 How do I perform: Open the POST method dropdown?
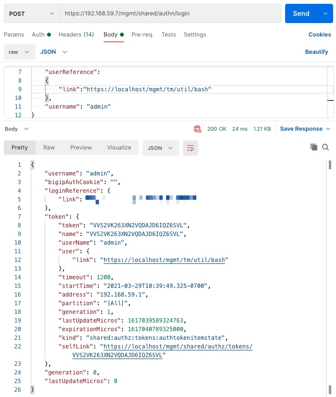pos(31,13)
